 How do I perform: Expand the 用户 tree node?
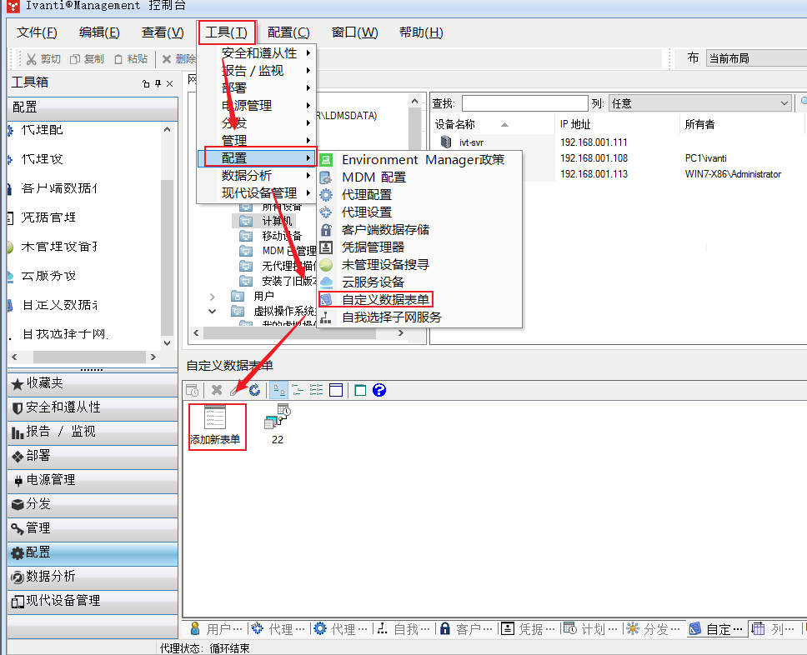click(213, 296)
